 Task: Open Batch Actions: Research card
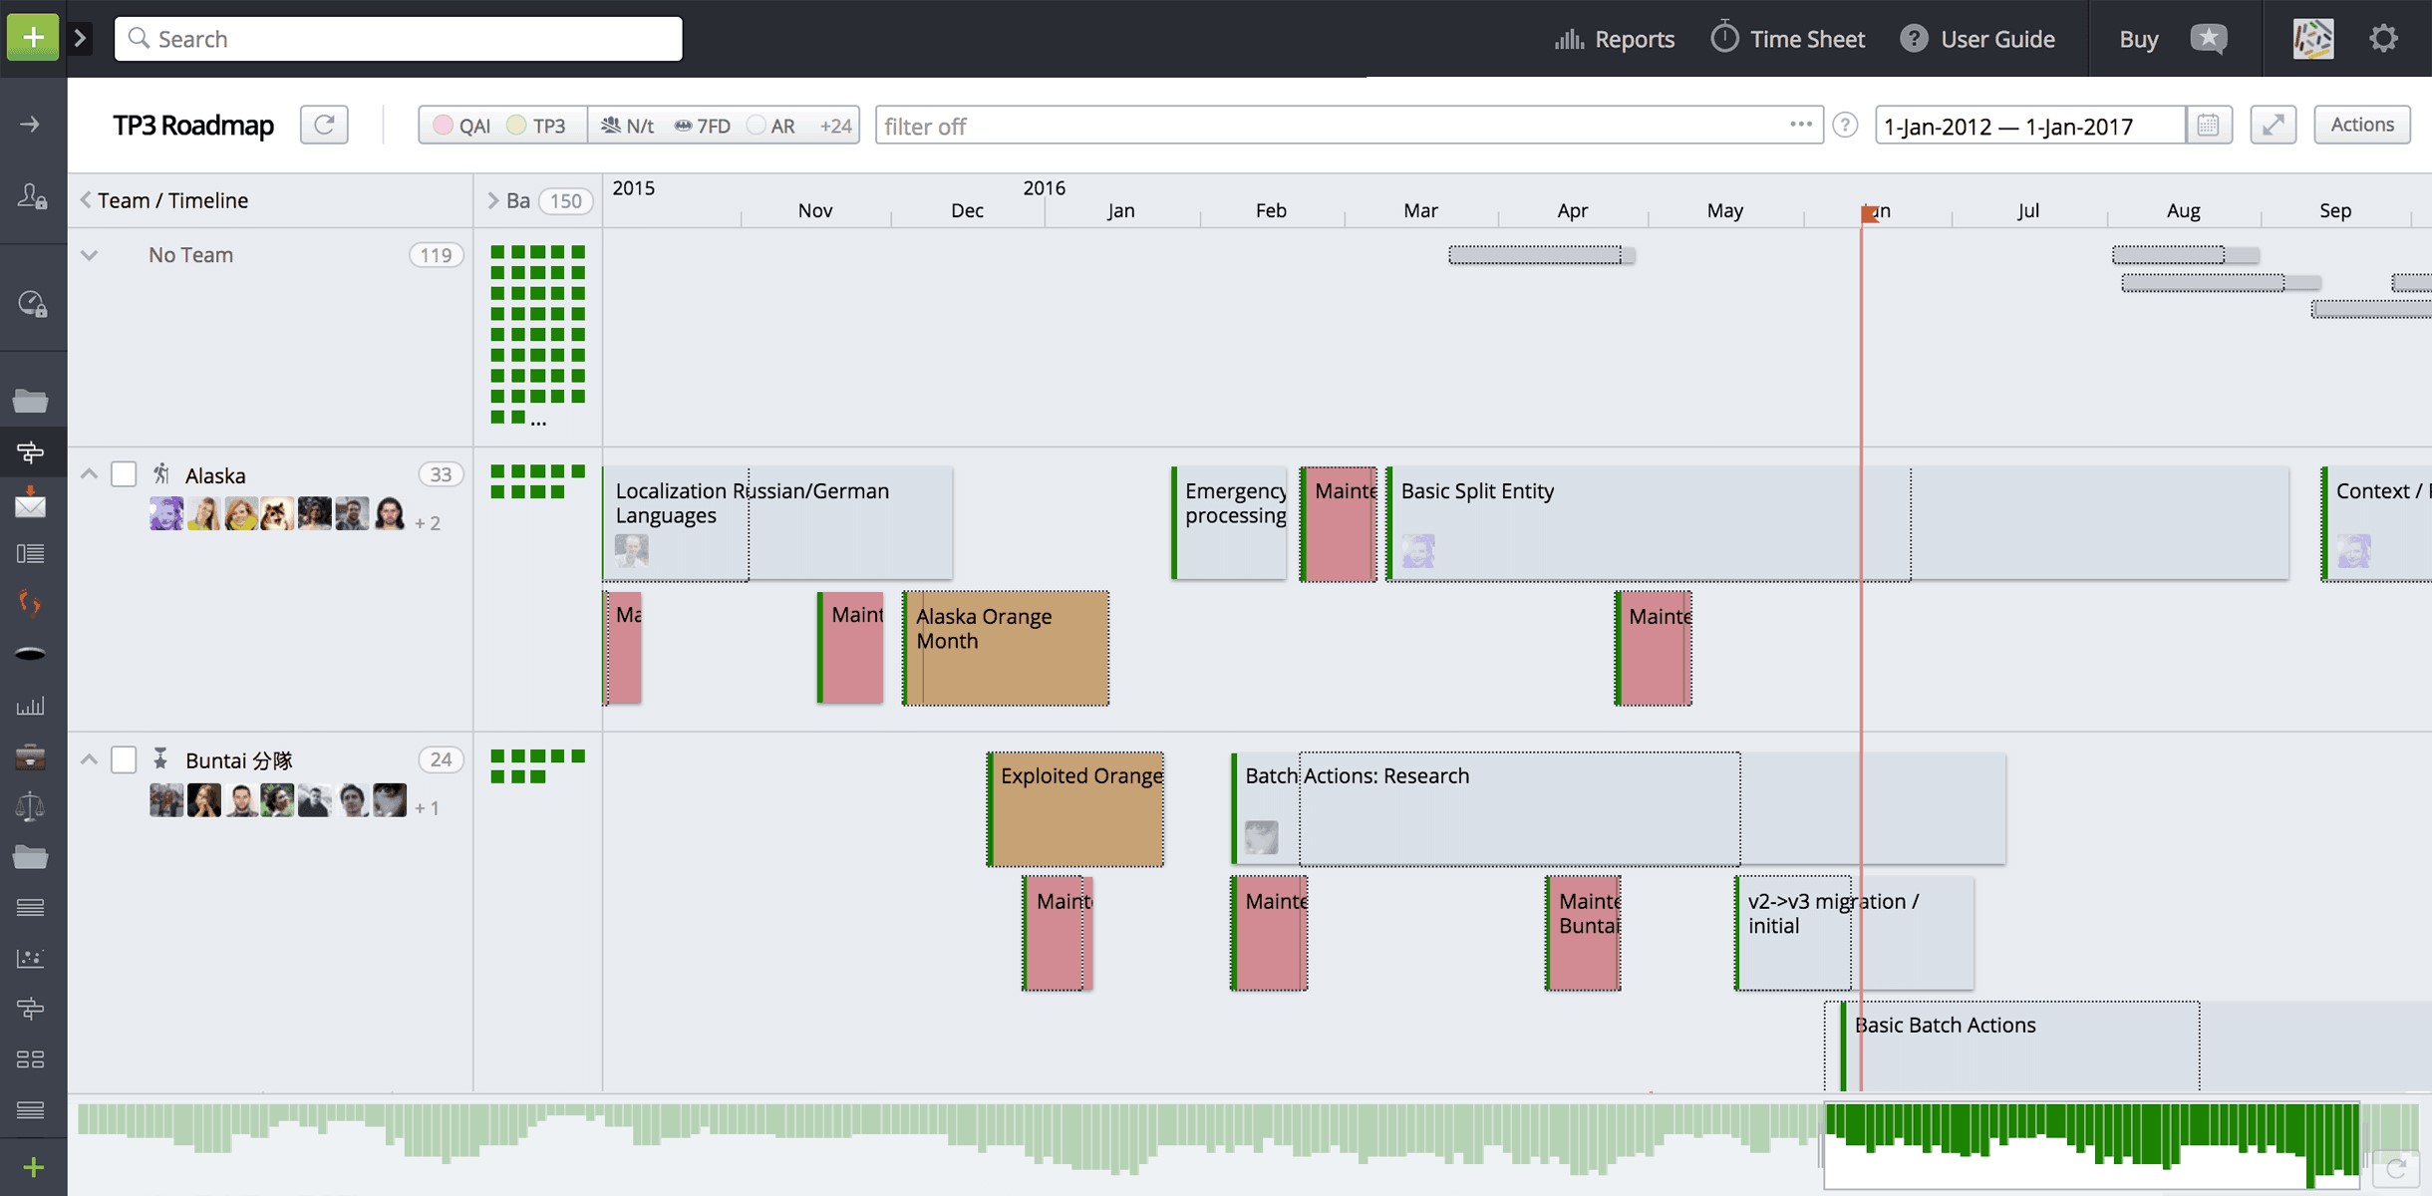[1619, 809]
